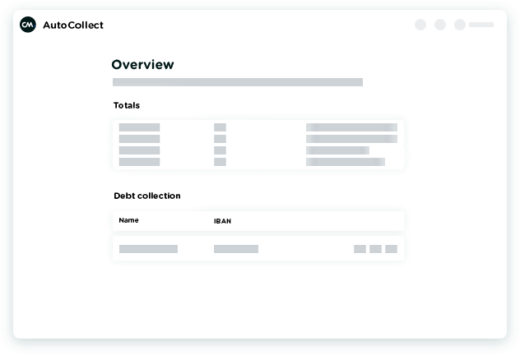Click the IBAN cell in debt collection row
Screen dimensions: 520x355
[x=235, y=249]
